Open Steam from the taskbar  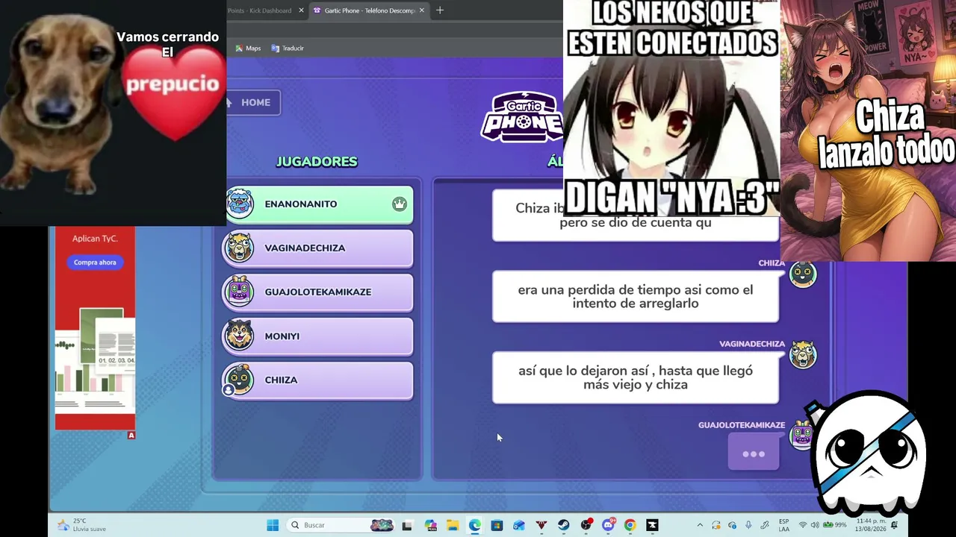pyautogui.click(x=564, y=525)
